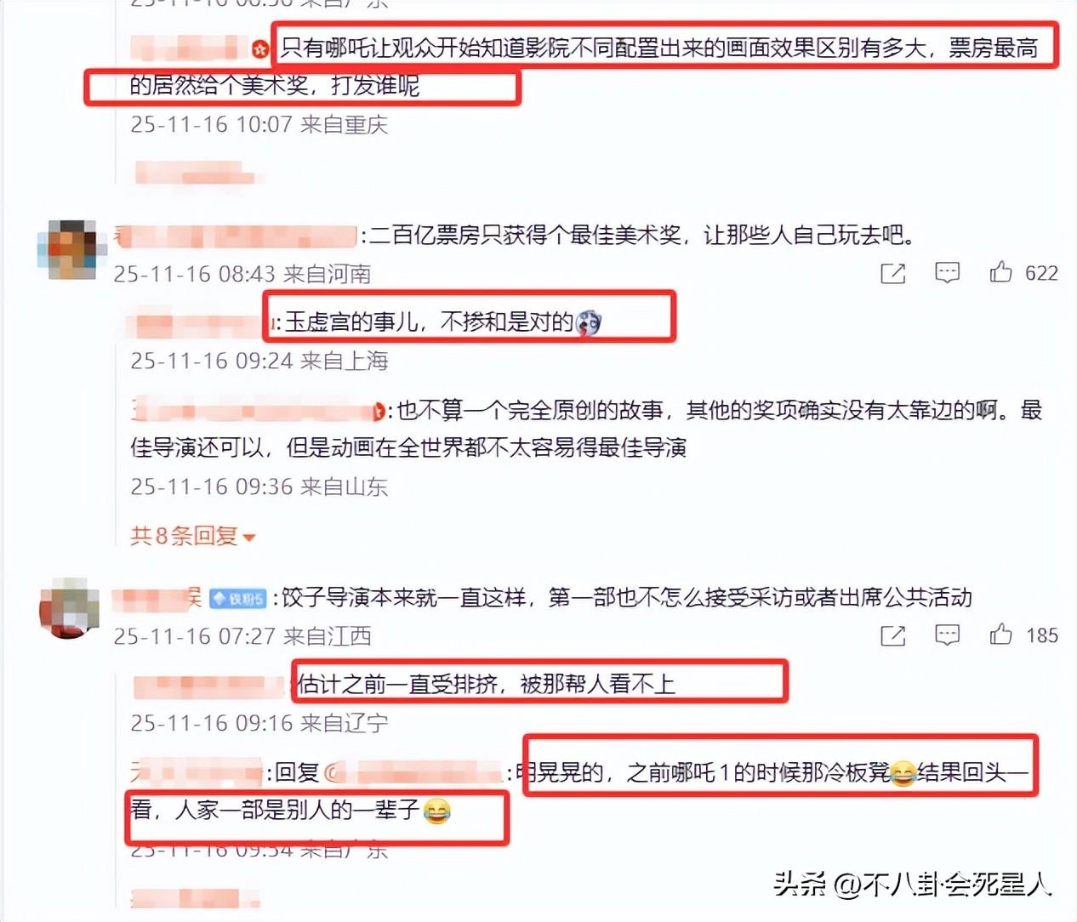Open the blurred username of 河南 commenter

click(x=236, y=236)
